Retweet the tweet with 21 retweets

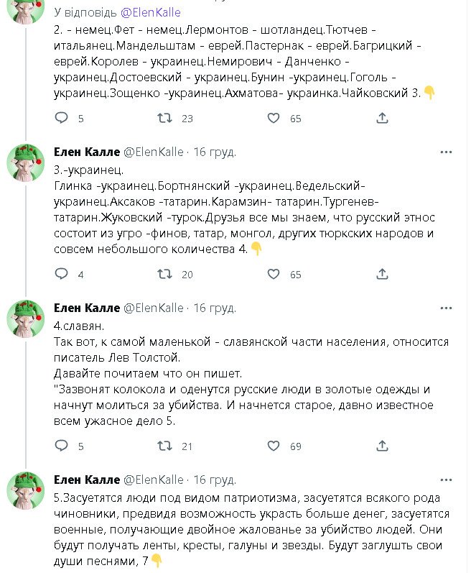(164, 446)
